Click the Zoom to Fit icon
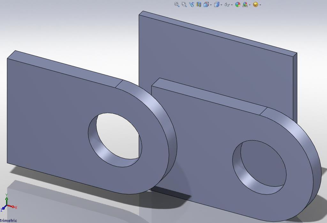Screen dimensions: 327x223 (x=177, y=4)
